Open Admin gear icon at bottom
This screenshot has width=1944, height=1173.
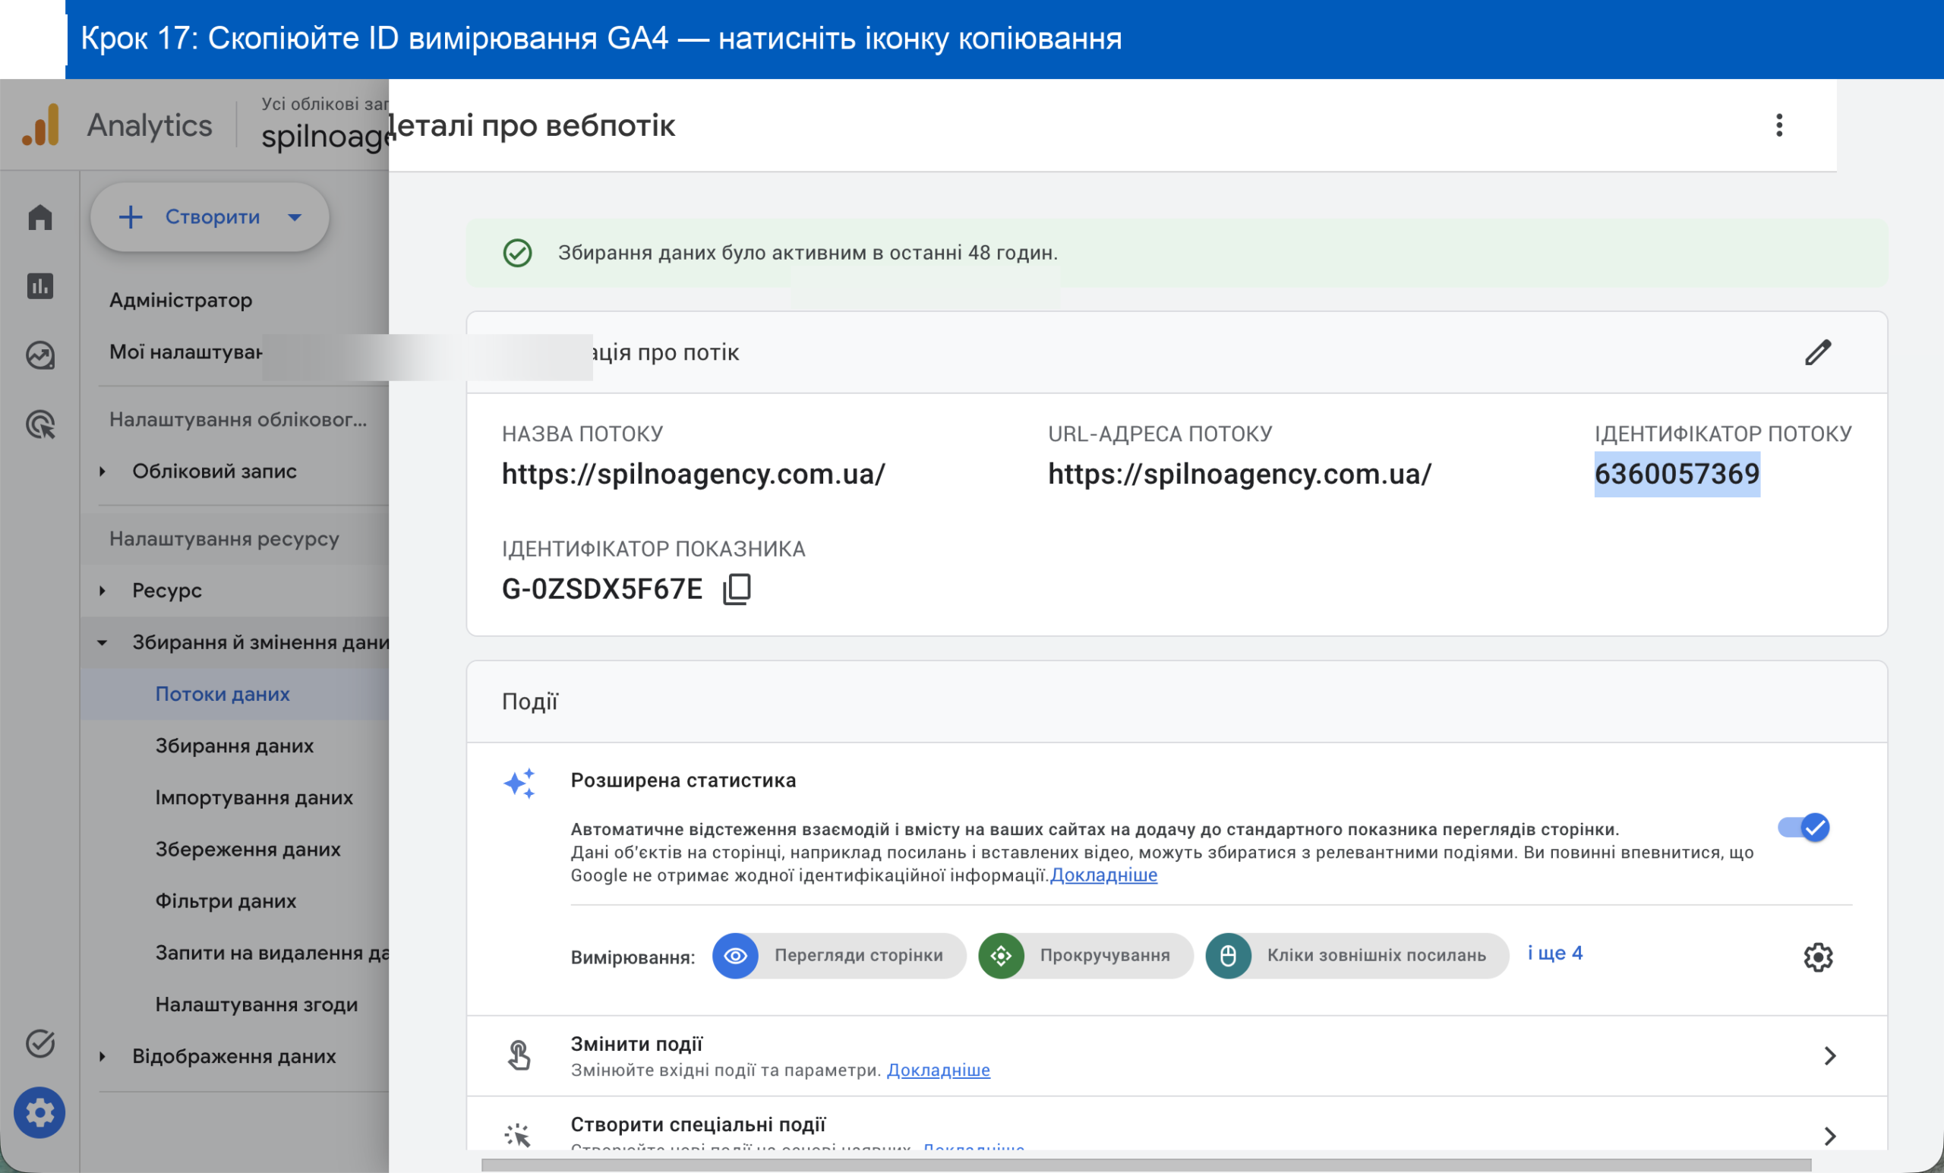(39, 1112)
